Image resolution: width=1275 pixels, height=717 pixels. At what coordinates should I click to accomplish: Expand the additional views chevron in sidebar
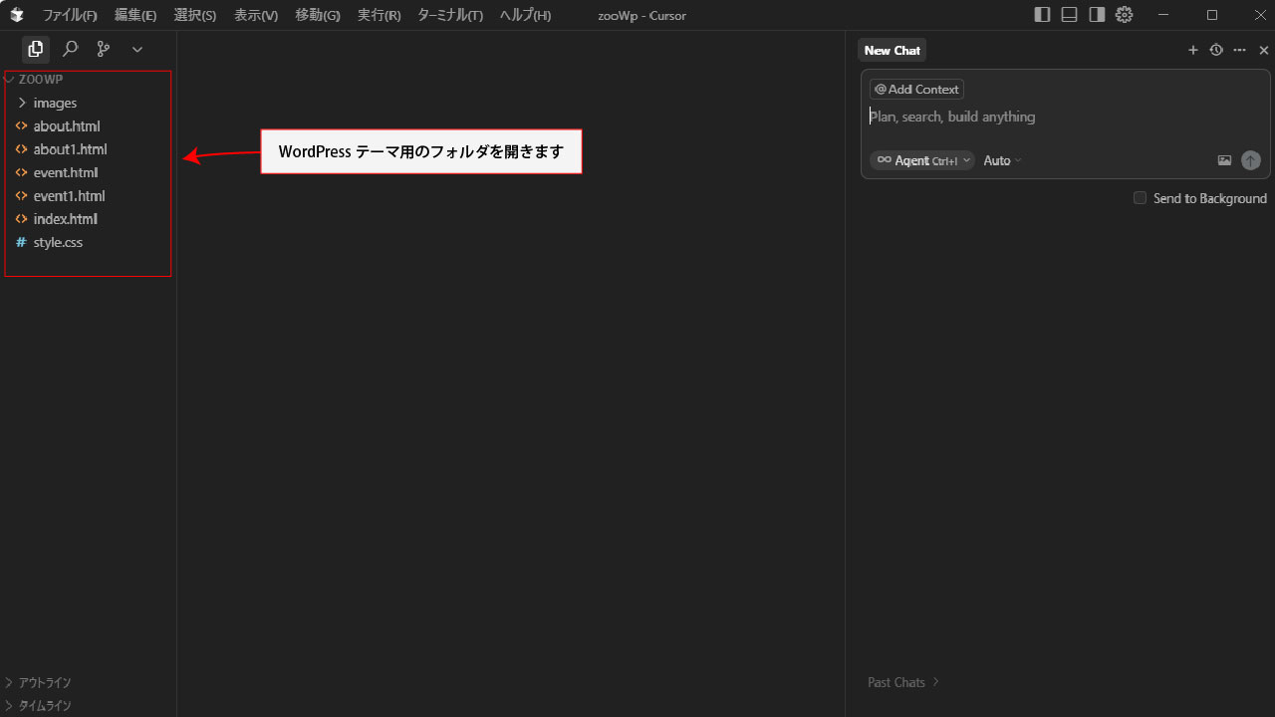(137, 49)
